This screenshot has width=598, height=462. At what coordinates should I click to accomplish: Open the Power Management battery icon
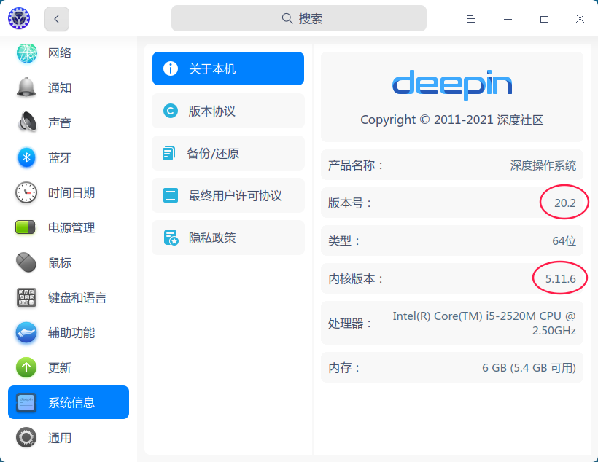26,227
